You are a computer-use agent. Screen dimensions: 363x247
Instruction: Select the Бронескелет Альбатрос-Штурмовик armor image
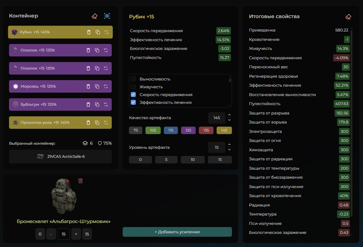[x=64, y=196]
